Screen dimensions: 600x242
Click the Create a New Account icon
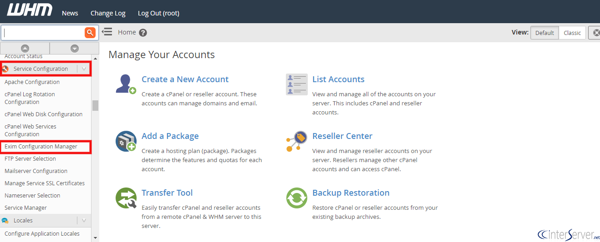pyautogui.click(x=126, y=84)
